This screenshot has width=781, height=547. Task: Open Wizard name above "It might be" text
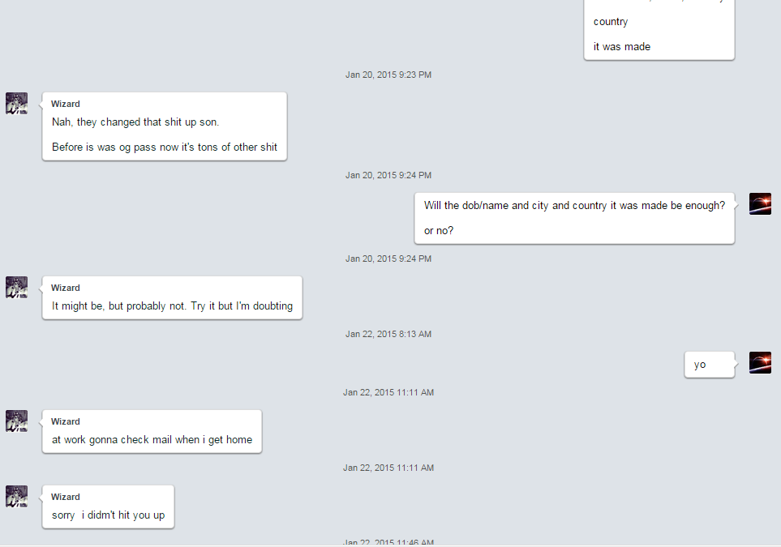(x=65, y=288)
